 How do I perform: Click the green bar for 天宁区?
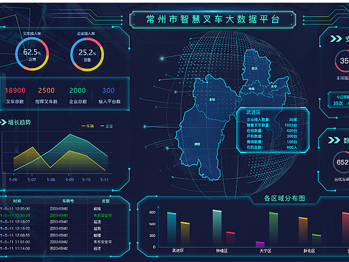point(273,229)
